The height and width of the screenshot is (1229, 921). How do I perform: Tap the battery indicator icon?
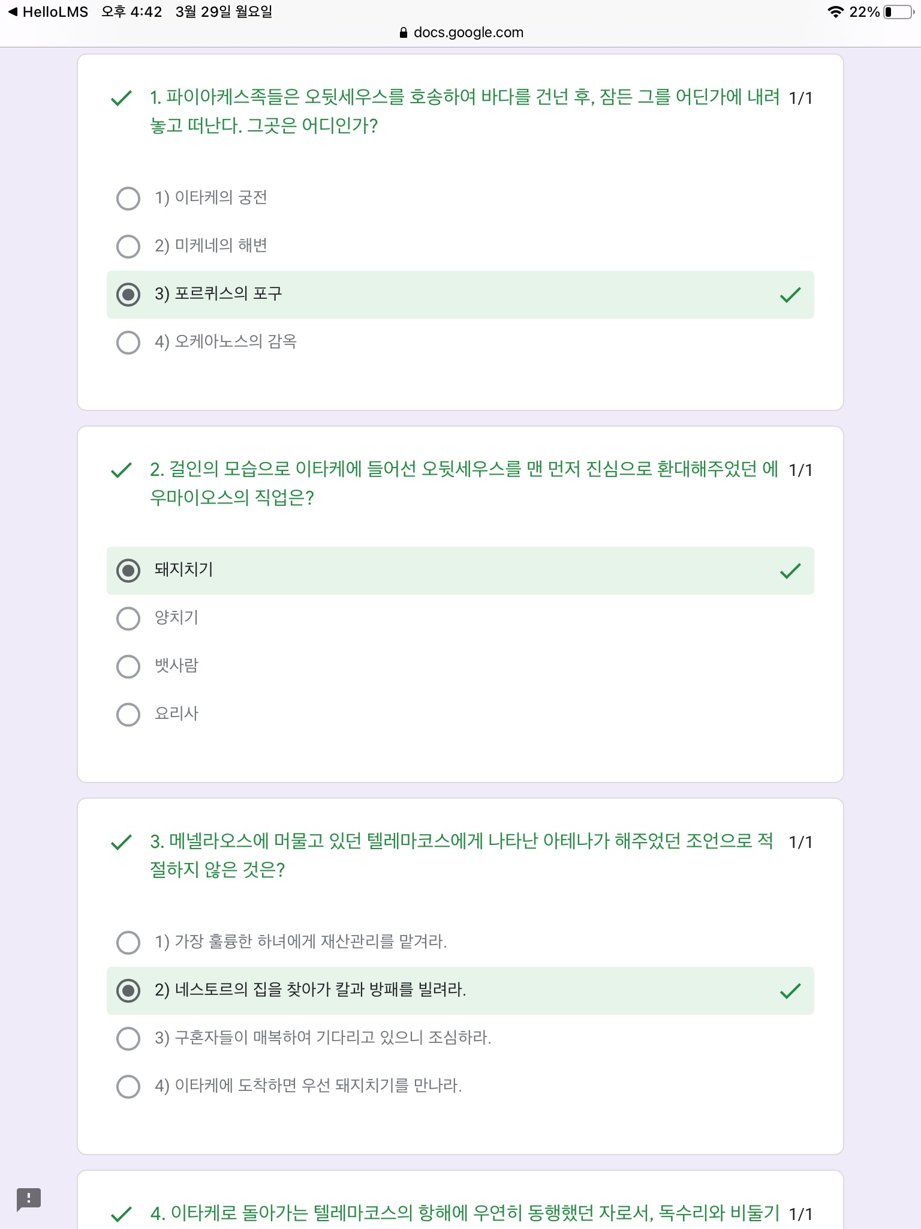pos(898,12)
